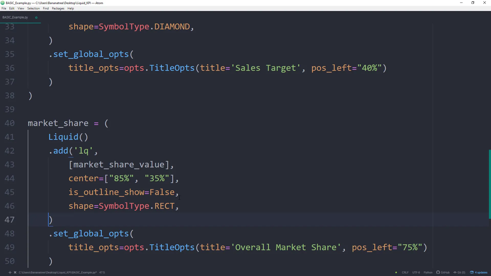Screen dimensions: 491x276
Task: Click the vertical scrollbar thumb
Action: tap(489, 184)
